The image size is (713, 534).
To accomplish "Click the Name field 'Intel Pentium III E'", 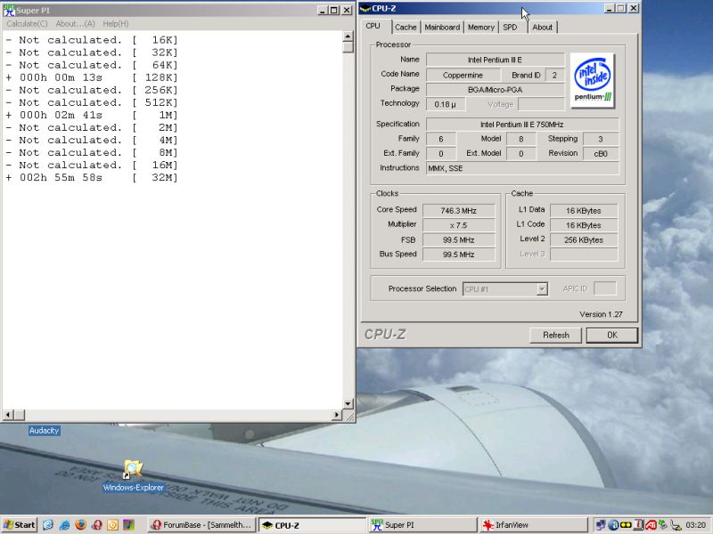I will point(495,60).
